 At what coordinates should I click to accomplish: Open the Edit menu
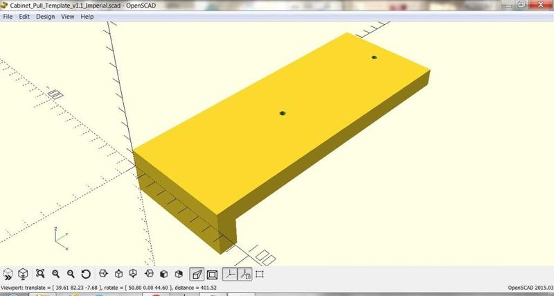[24, 17]
